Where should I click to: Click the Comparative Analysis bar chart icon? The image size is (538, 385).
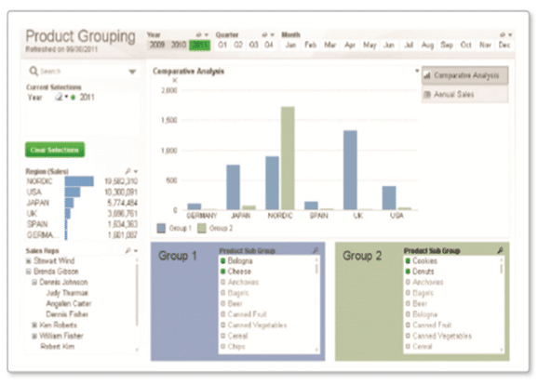pyautogui.click(x=427, y=75)
